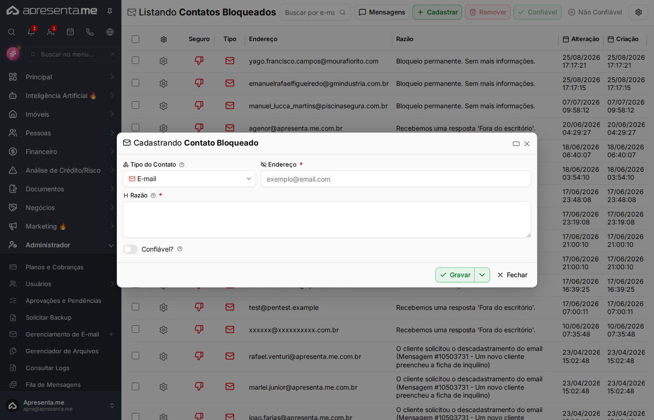Expand the Imóveis menu
This screenshot has width=654, height=420.
[x=61, y=114]
